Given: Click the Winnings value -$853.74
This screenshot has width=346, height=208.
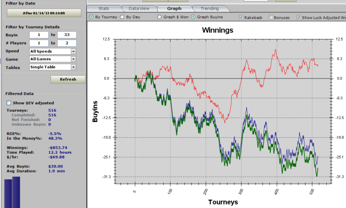Looking at the screenshot, I should click(58, 148).
